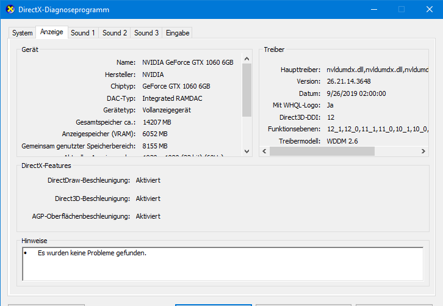Click the 'Es wurden keine Probleme gefunden' note
This screenshot has height=306, width=443.
pyautogui.click(x=92, y=253)
